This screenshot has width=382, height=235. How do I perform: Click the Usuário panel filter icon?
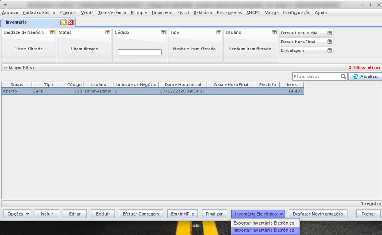[x=274, y=33]
